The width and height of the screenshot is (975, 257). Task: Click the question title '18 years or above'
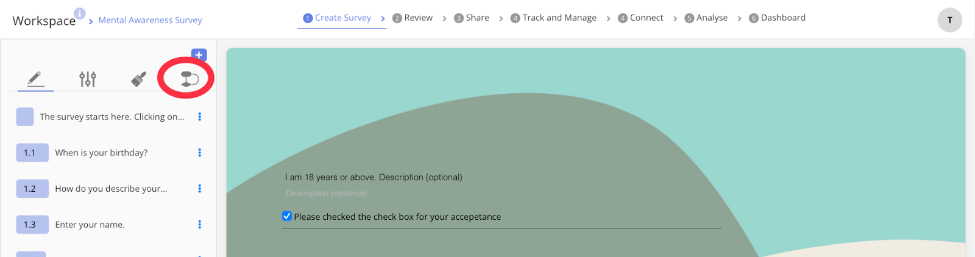374,177
